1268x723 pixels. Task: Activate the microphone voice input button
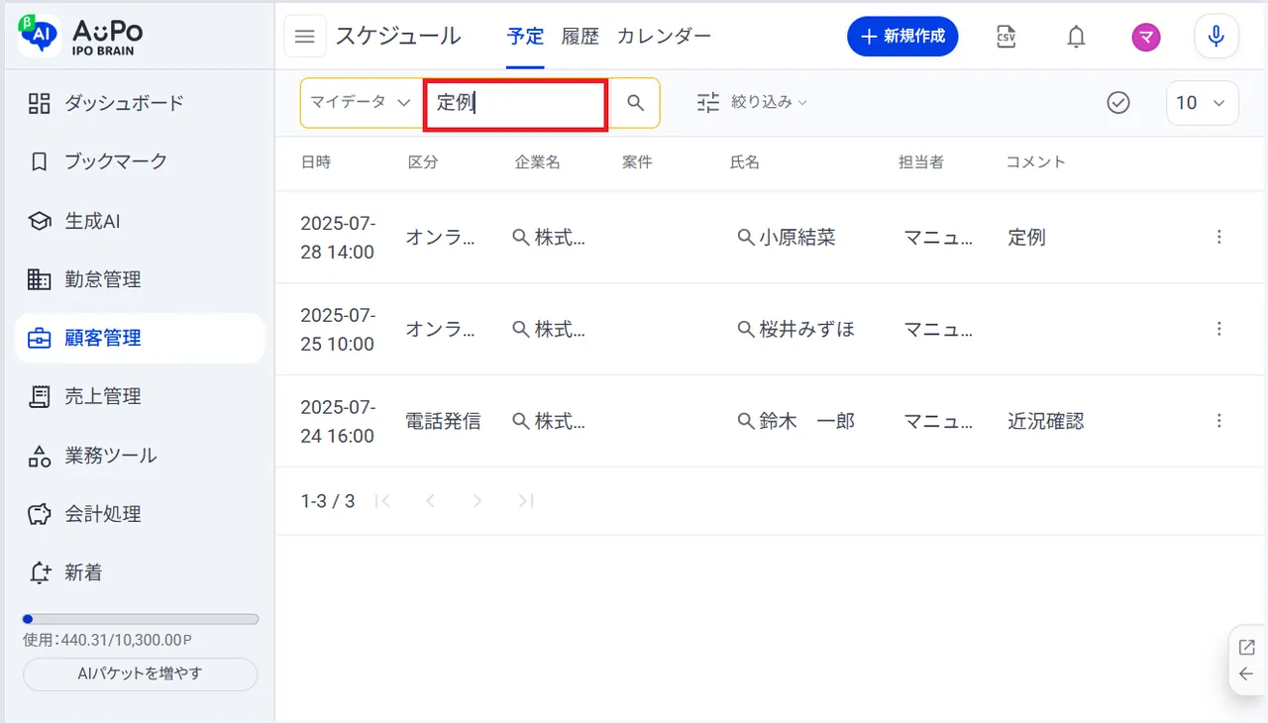click(1216, 37)
